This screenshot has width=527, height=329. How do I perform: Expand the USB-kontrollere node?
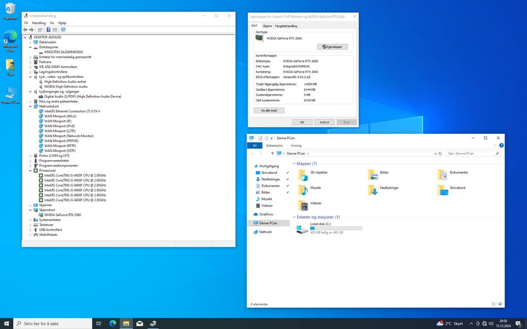pyautogui.click(x=31, y=230)
